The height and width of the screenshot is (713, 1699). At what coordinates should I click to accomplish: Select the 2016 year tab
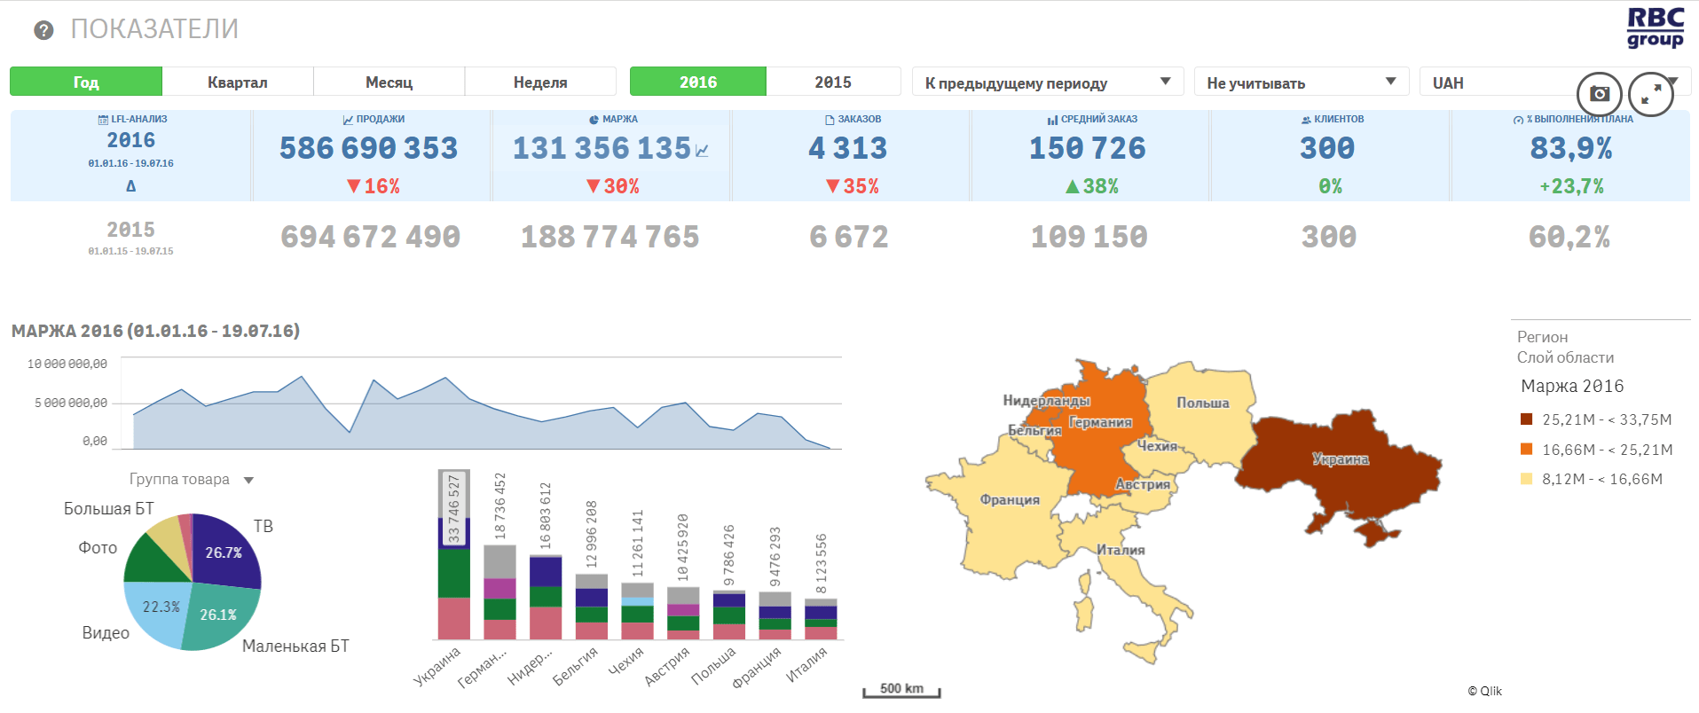click(x=697, y=82)
